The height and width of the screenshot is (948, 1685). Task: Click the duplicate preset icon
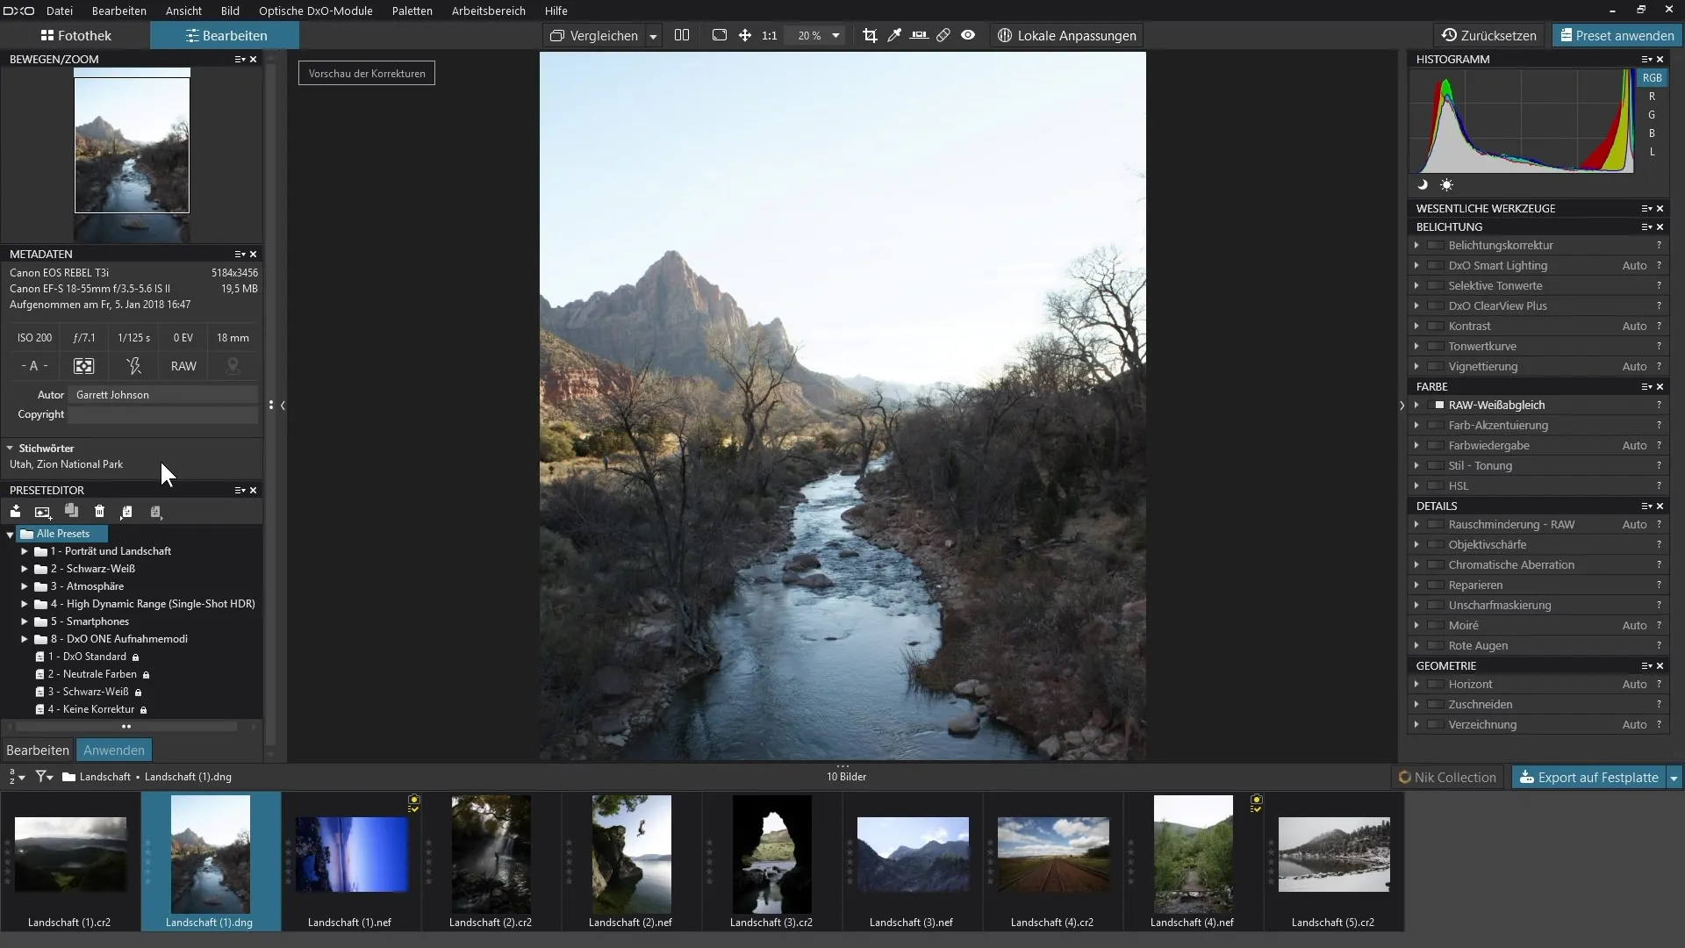click(x=71, y=512)
